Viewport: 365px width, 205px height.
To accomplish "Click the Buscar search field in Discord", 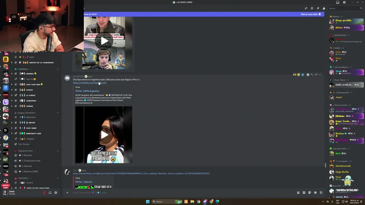I will pos(345,8).
